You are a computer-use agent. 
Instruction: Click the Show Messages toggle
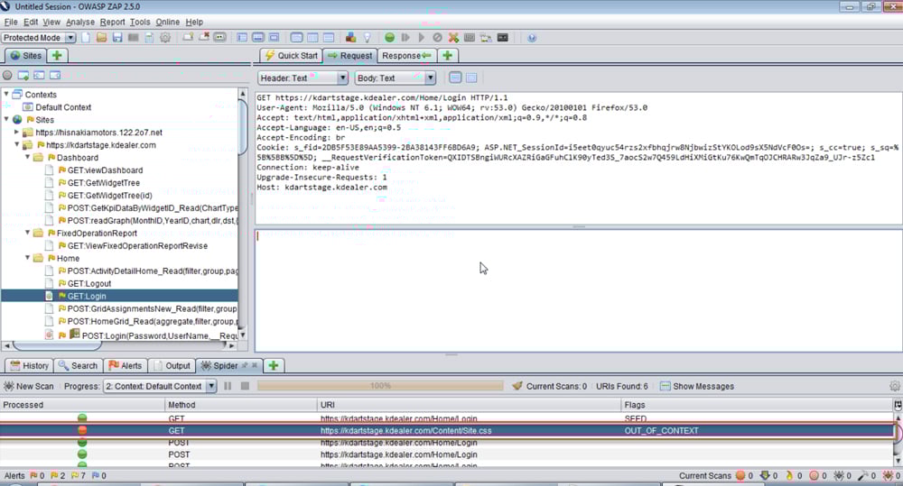pos(695,386)
